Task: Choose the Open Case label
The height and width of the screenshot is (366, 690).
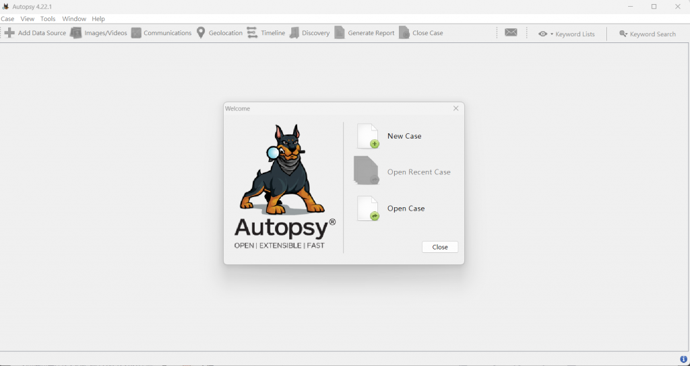Action: coord(406,209)
